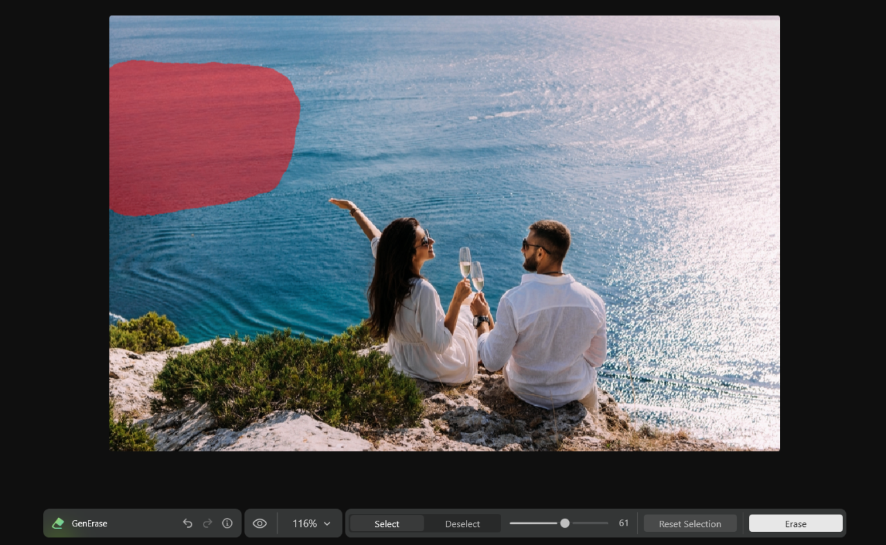Screen dimensions: 886x545
Task: Click the GenErase eraser icon
Action: [58, 524]
